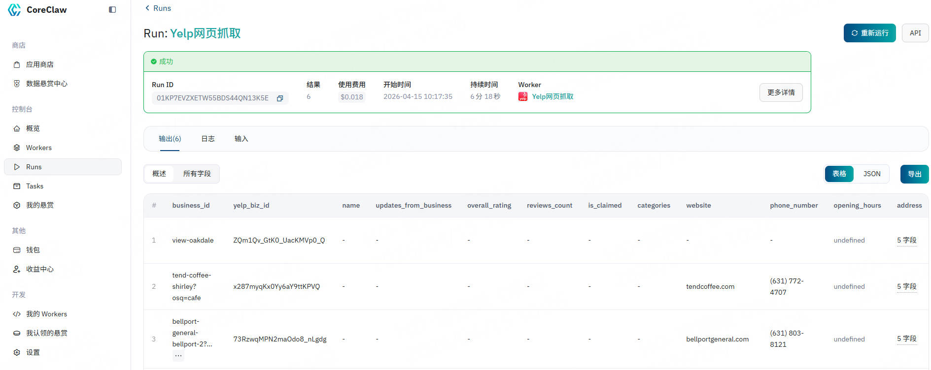
Task: Open the Tasks page
Action: 34,186
